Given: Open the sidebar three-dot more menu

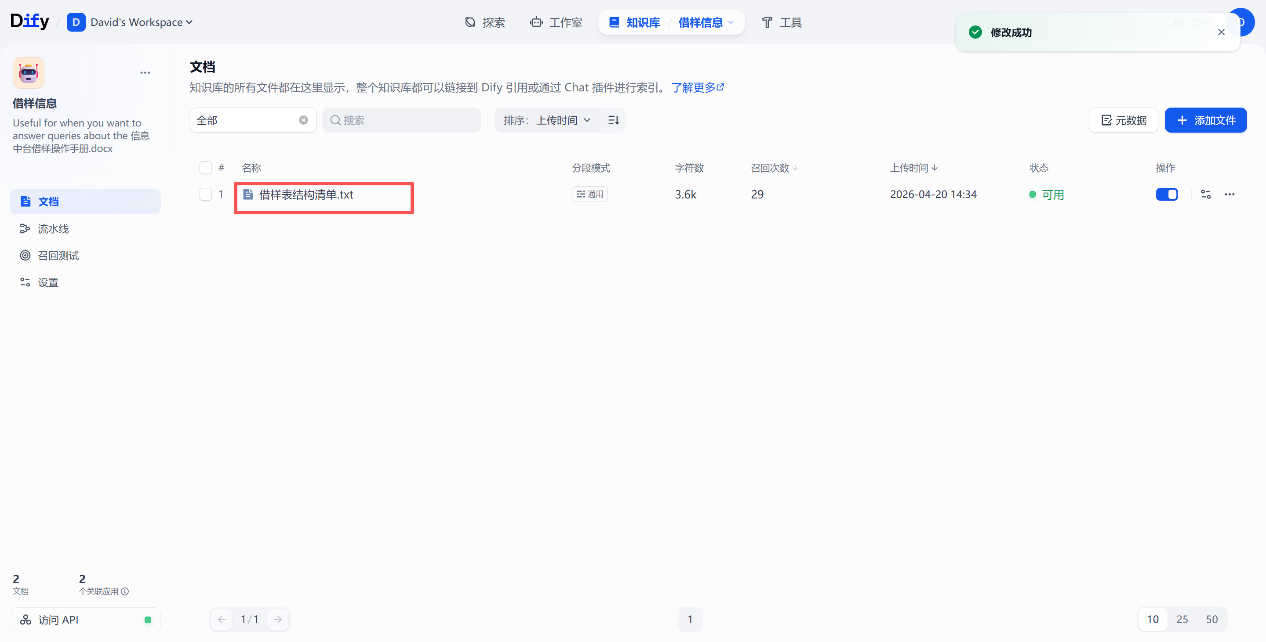Looking at the screenshot, I should [x=145, y=72].
